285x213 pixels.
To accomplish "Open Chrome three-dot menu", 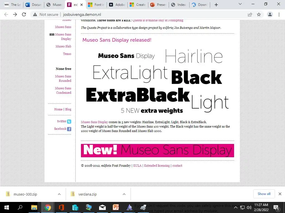I will (279, 14).
